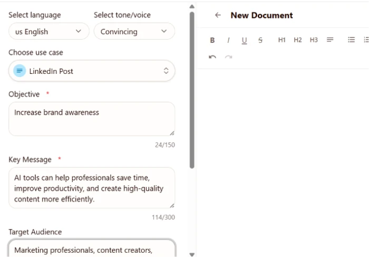
Task: Go back using the arrow beside New Document
Action: coord(218,15)
